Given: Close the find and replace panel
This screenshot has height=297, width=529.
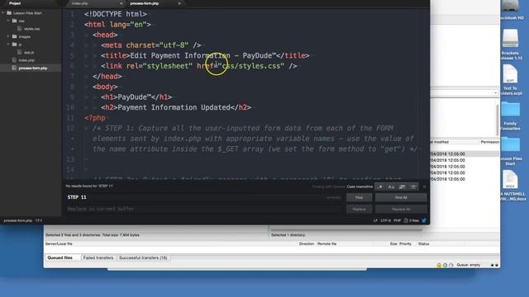Looking at the screenshot, I should point(424,186).
